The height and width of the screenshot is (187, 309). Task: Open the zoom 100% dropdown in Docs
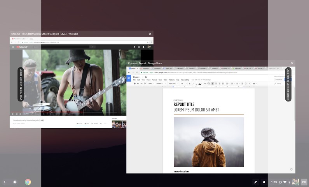click(x=151, y=84)
